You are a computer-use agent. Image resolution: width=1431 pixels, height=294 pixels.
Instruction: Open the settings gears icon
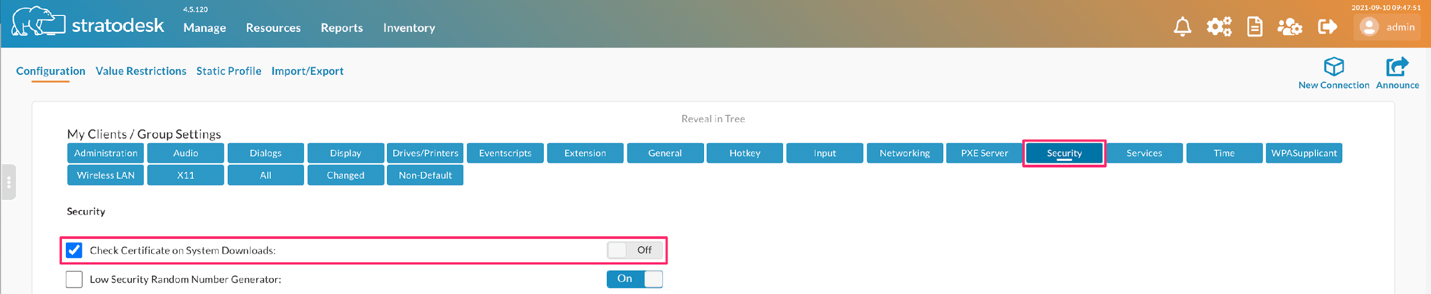[x=1219, y=27]
